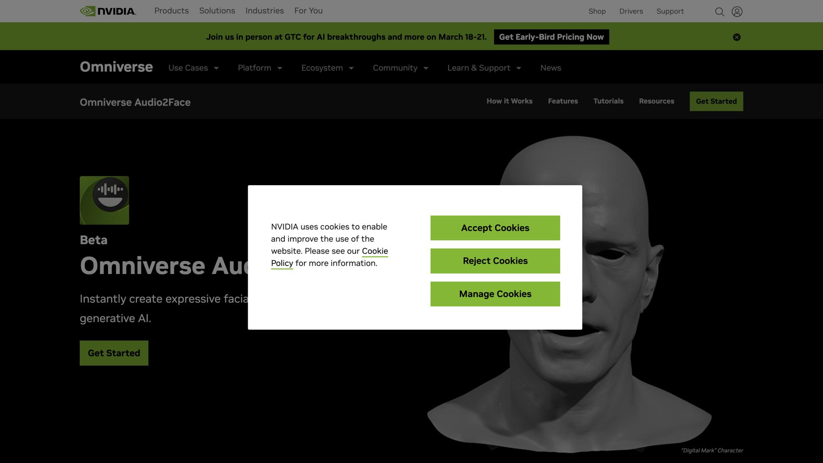Screen dimensions: 823x463
Task: Open the Platform dropdown menu
Action: (x=259, y=68)
